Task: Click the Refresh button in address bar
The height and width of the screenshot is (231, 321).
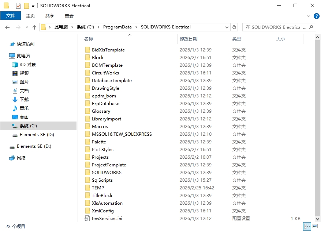Action: tap(235, 27)
